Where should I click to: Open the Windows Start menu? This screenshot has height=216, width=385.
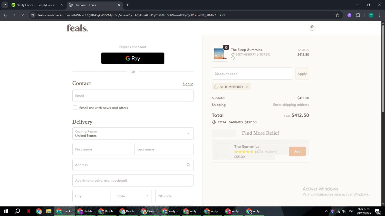(x=6, y=211)
